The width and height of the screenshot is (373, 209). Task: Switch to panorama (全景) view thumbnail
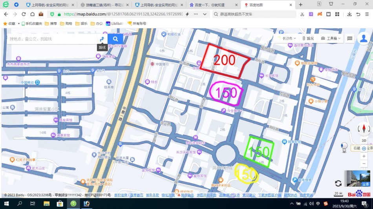pyautogui.click(x=357, y=178)
